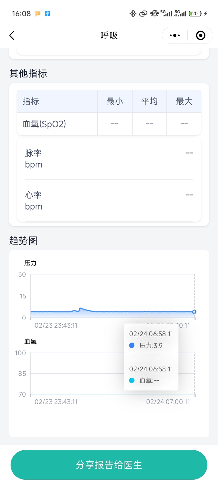This screenshot has height=485, width=218.
Task: Tap the muted bell status icon
Action: point(154,13)
